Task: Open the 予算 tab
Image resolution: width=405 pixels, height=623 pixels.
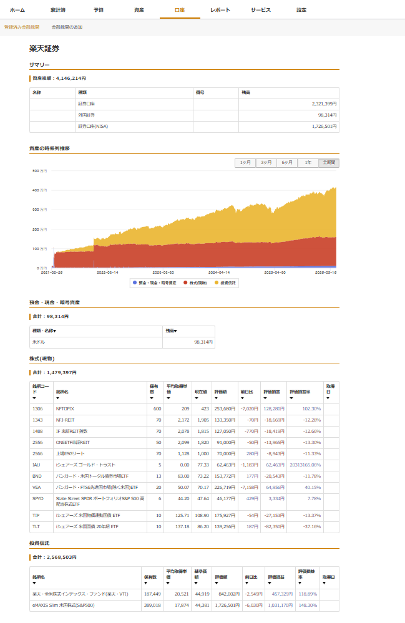Action: point(99,10)
